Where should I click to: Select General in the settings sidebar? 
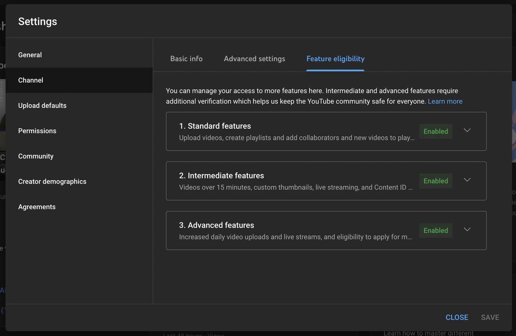pos(30,55)
